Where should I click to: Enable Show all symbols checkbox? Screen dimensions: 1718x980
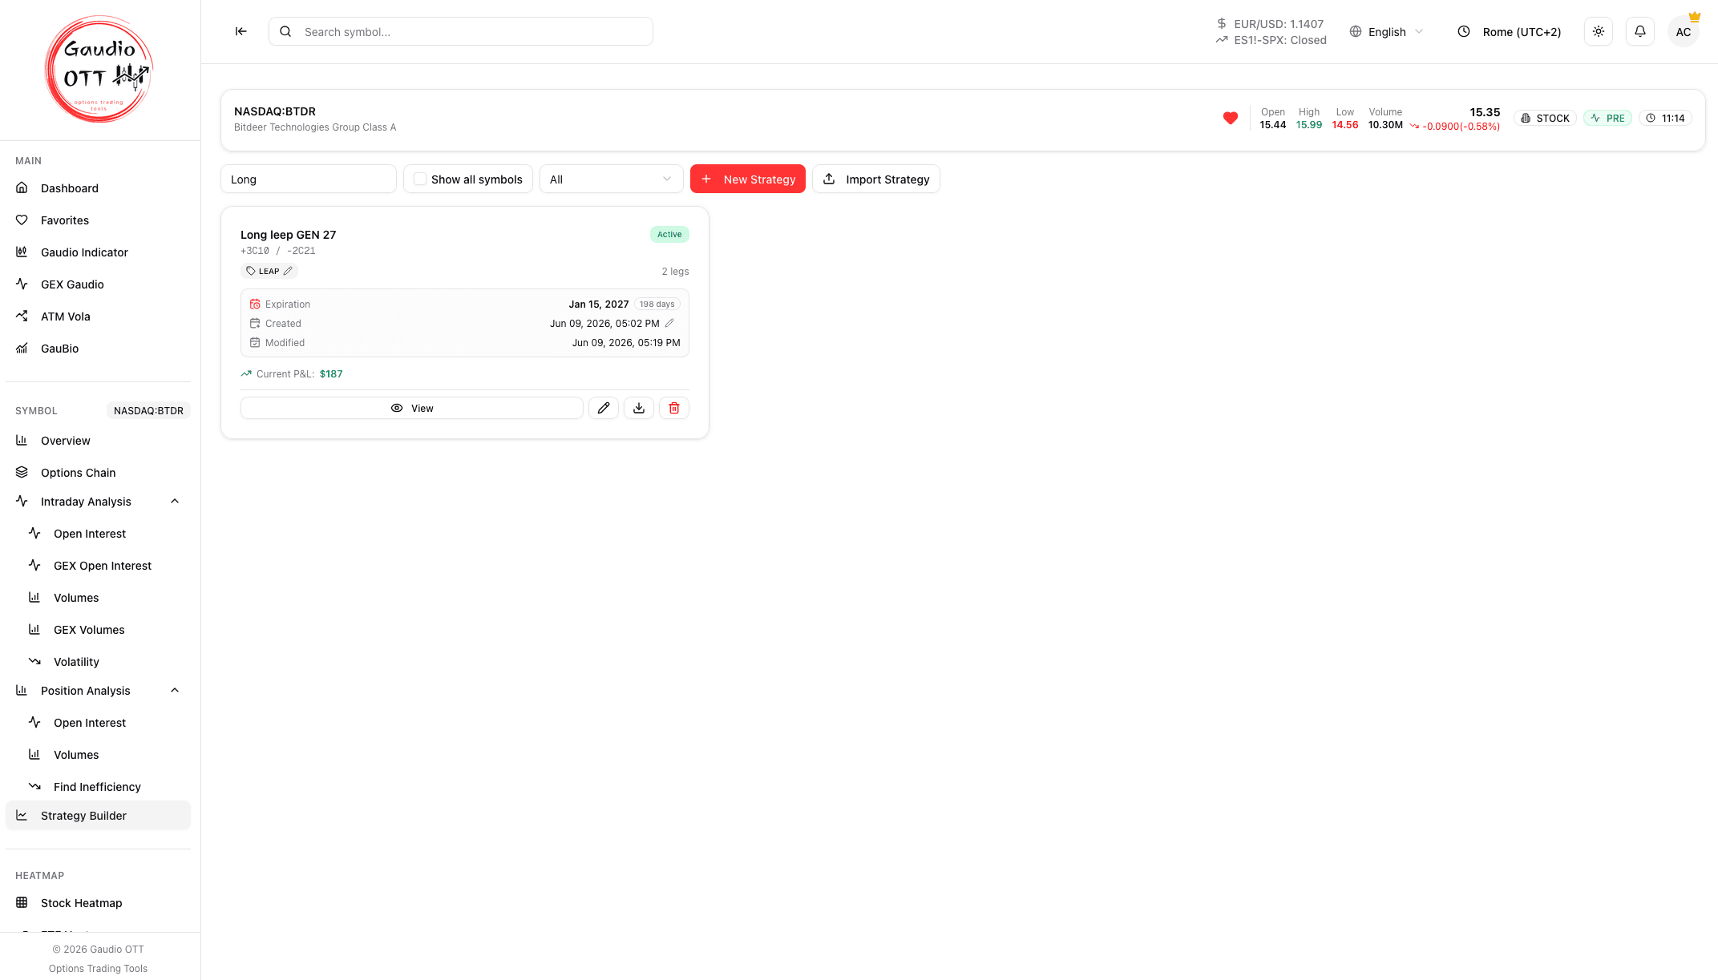(x=420, y=179)
